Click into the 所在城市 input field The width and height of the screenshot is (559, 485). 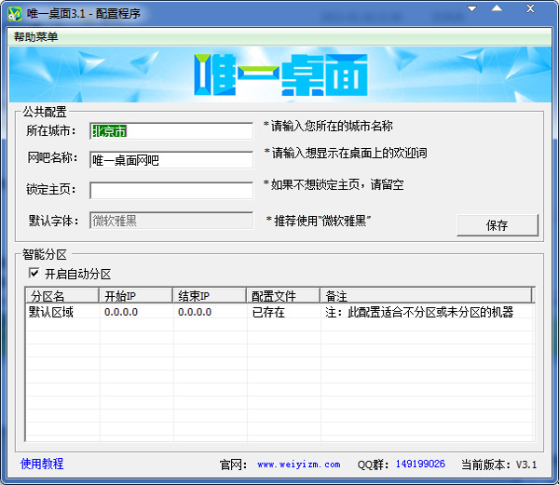click(171, 130)
